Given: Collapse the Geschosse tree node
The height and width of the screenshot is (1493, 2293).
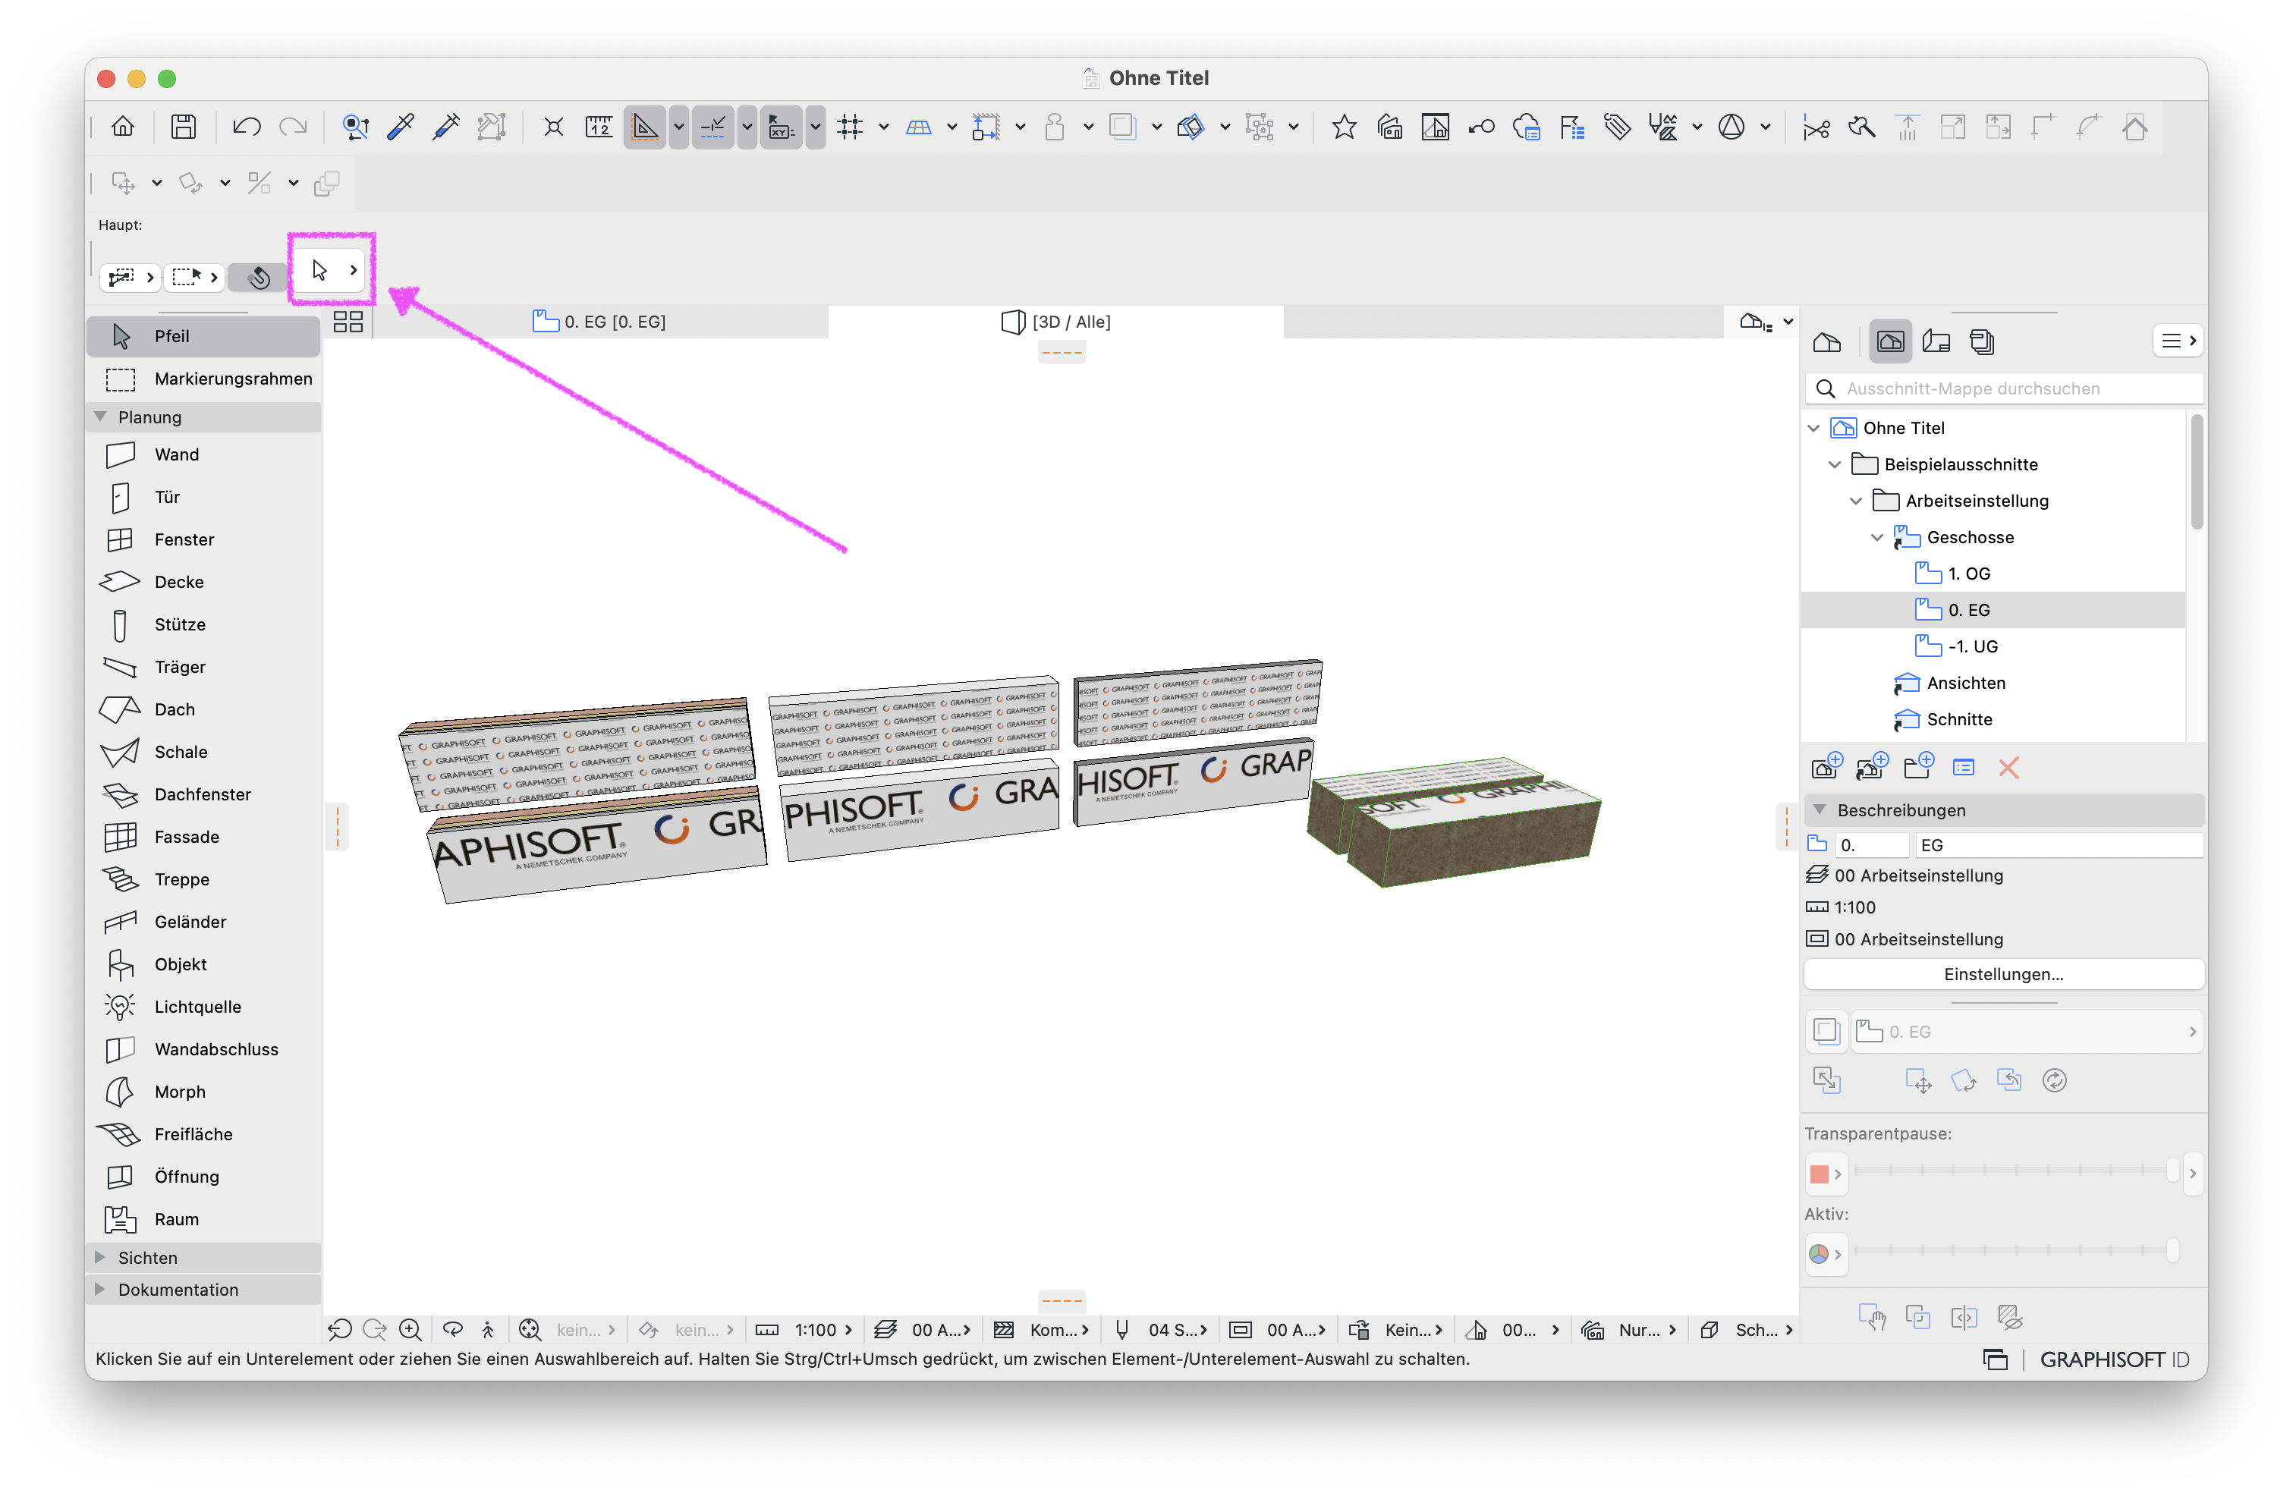Looking at the screenshot, I should click(1876, 537).
